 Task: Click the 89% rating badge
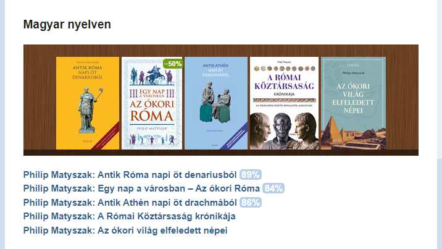(x=250, y=175)
